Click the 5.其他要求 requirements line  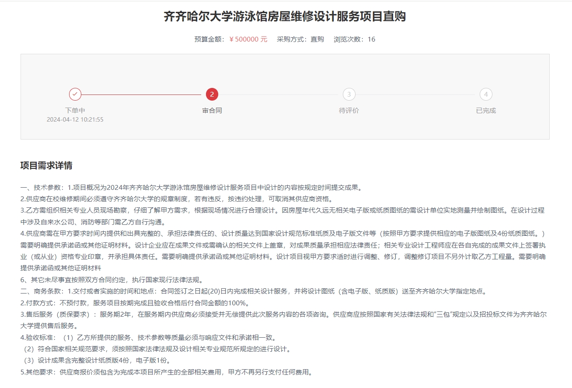[167, 372]
